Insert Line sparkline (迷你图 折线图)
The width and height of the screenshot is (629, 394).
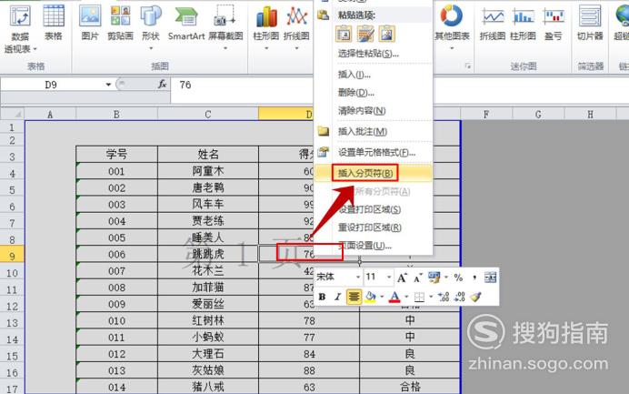click(493, 24)
